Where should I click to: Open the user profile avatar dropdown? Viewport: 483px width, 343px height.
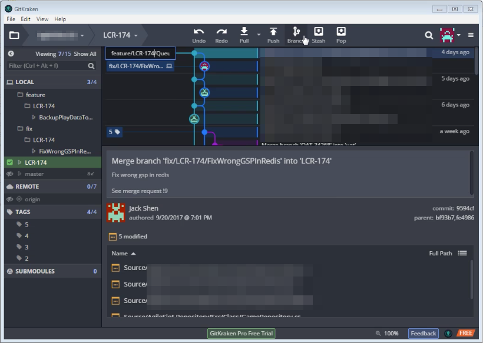[x=450, y=35]
